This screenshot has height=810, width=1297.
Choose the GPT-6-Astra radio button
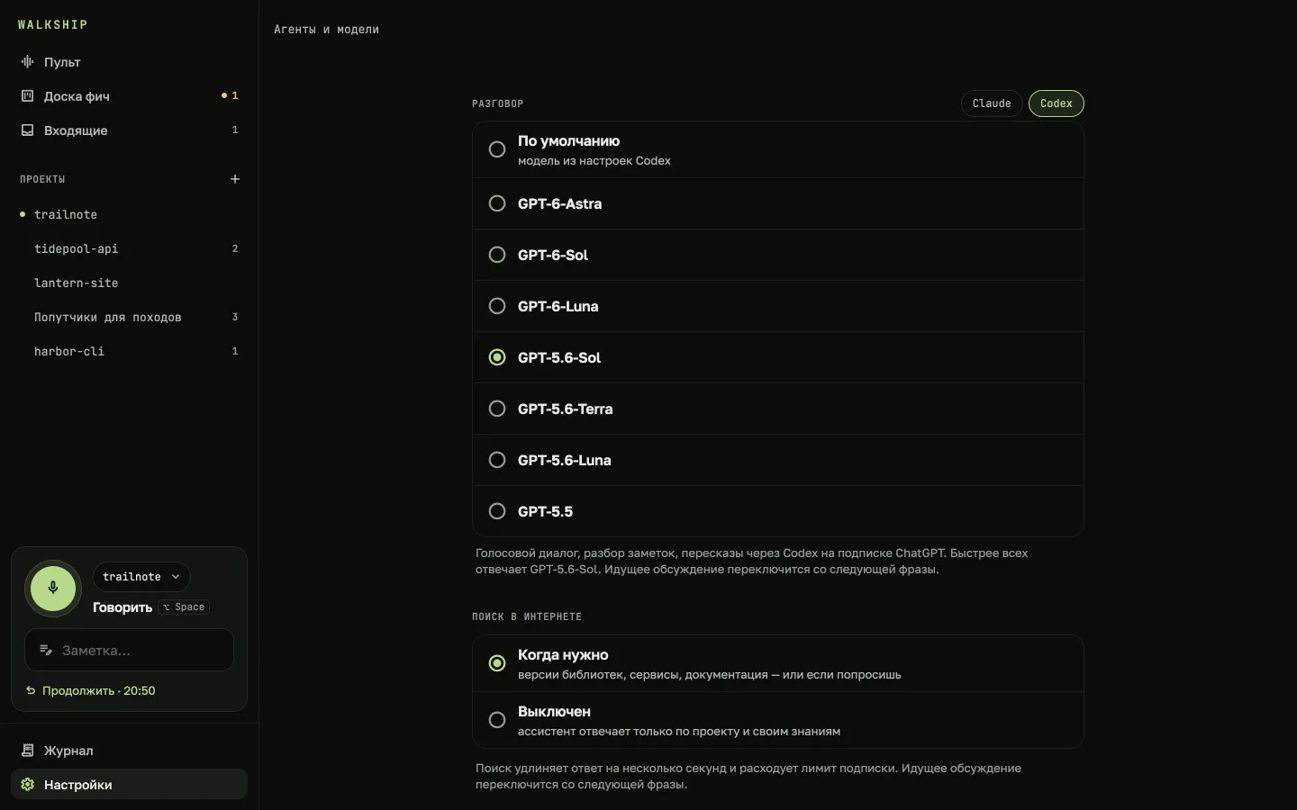click(497, 203)
